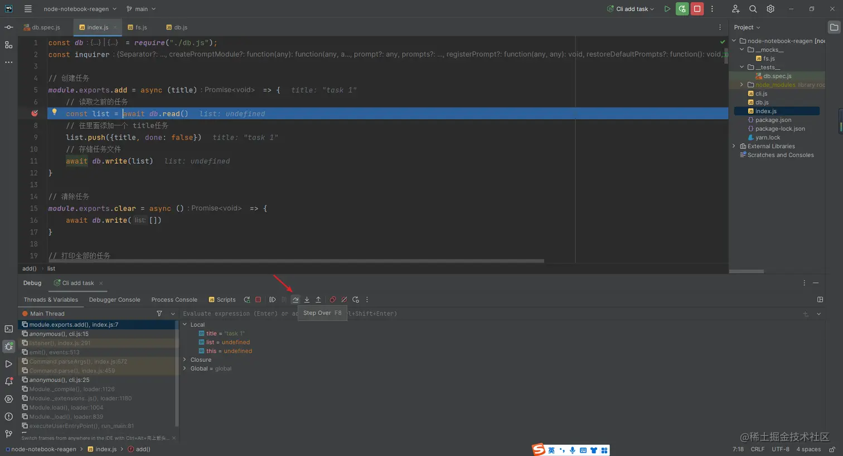
Task: Click the pause program icon
Action: 284,300
